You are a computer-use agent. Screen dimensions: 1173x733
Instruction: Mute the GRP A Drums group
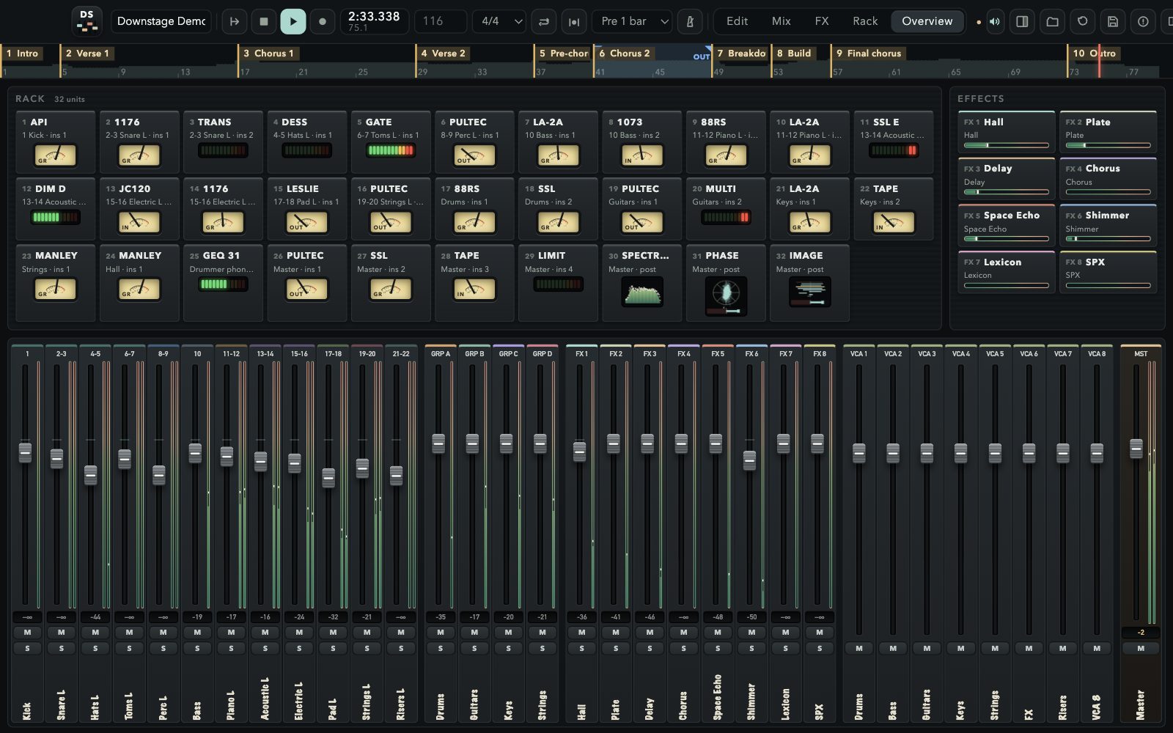click(440, 633)
